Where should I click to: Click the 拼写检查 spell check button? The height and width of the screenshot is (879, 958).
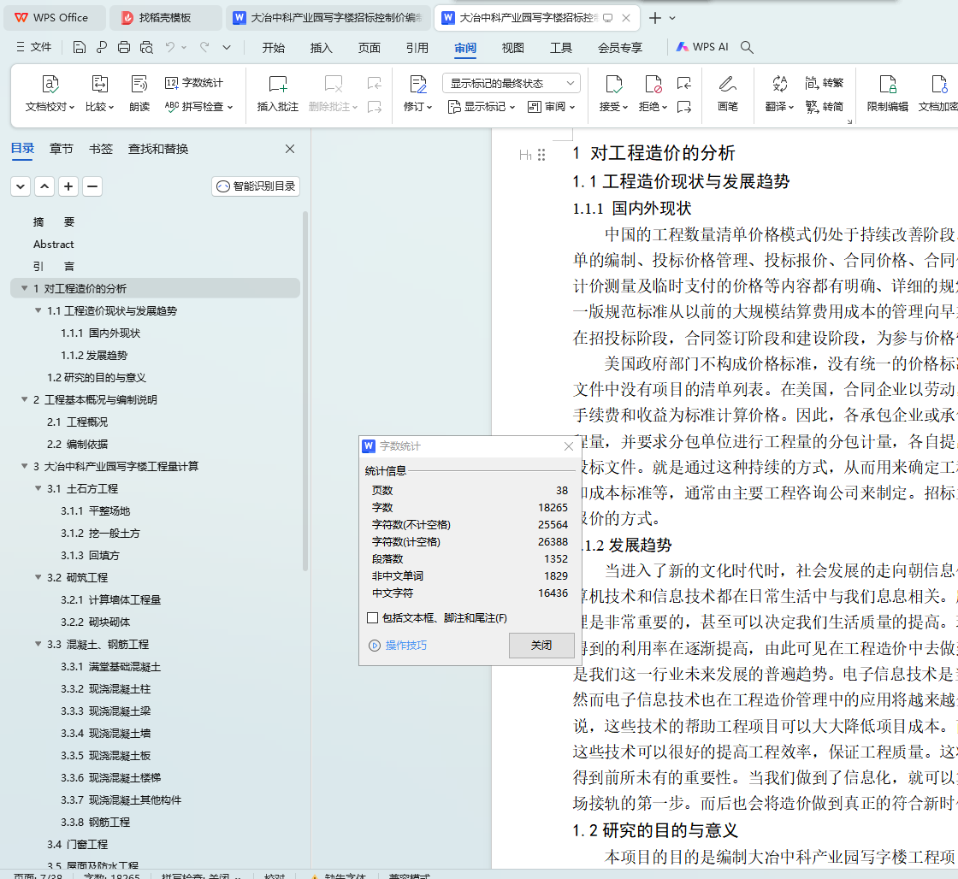click(x=198, y=107)
